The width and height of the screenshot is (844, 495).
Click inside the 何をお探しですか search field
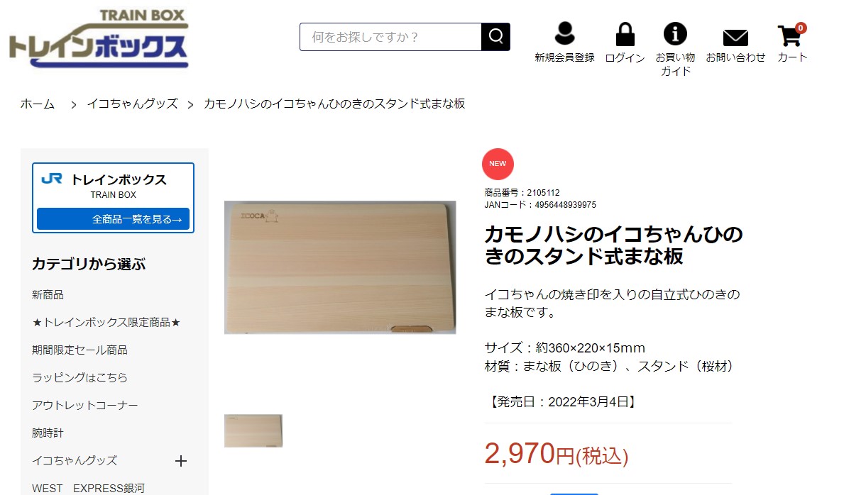[390, 37]
